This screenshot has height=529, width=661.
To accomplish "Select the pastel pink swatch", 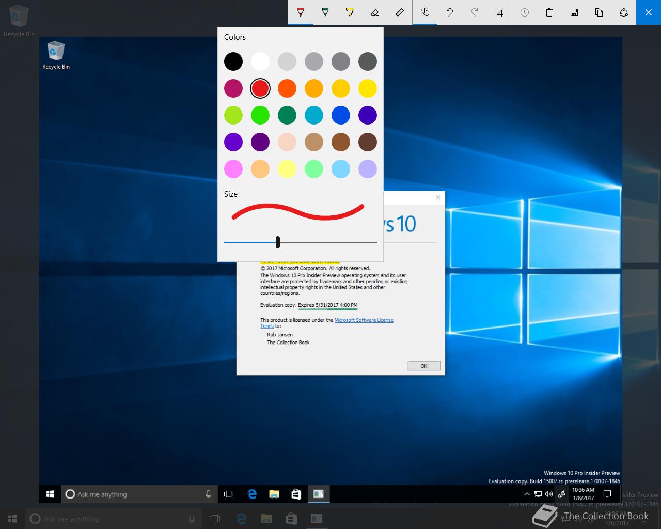I will pos(233,169).
